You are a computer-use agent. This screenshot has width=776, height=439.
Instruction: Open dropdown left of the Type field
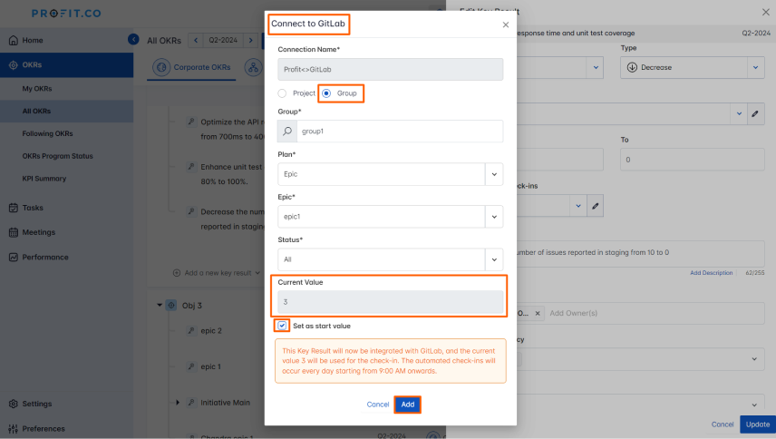click(x=596, y=67)
